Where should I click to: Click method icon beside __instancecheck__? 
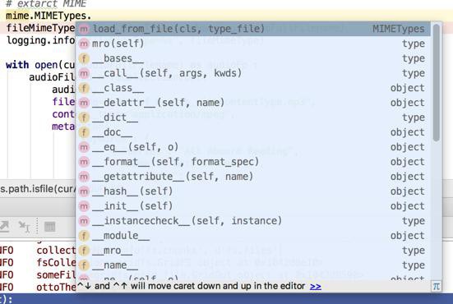coord(84,221)
